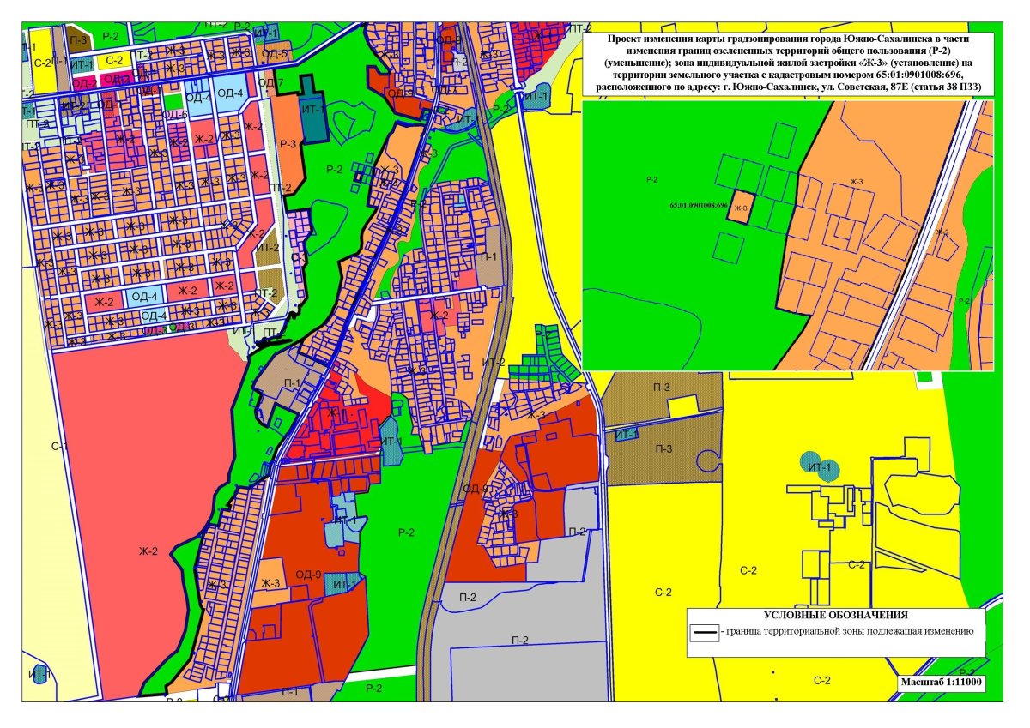Image resolution: width=1030 pixels, height=728 pixels.
Task: Click the Р-2 label in the central green zone
Action: coord(406,532)
